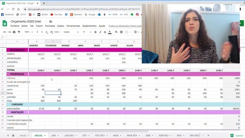Click the add sheet plus button
245x138 pixels.
pyautogui.click(x=8, y=135)
